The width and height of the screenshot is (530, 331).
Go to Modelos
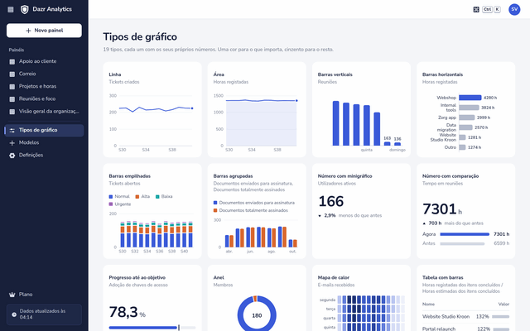pos(44,143)
